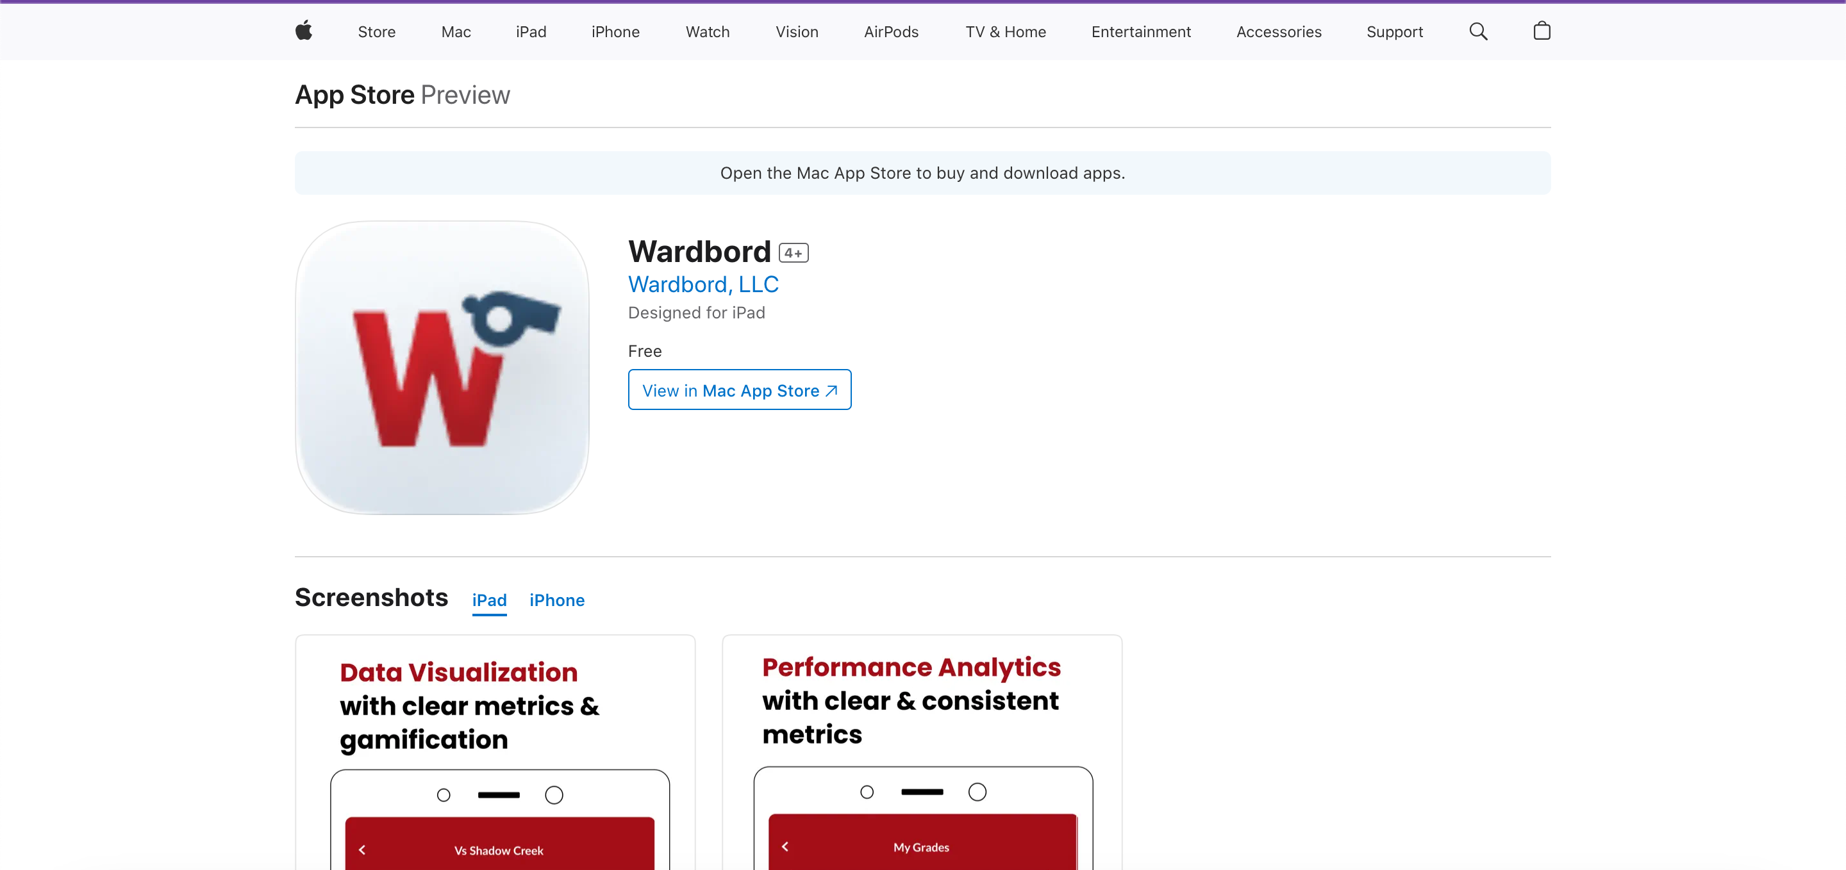Click the 'Screenshots' section heading

tap(371, 597)
